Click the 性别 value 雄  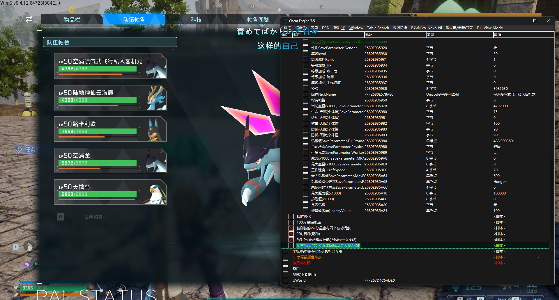pos(495,48)
